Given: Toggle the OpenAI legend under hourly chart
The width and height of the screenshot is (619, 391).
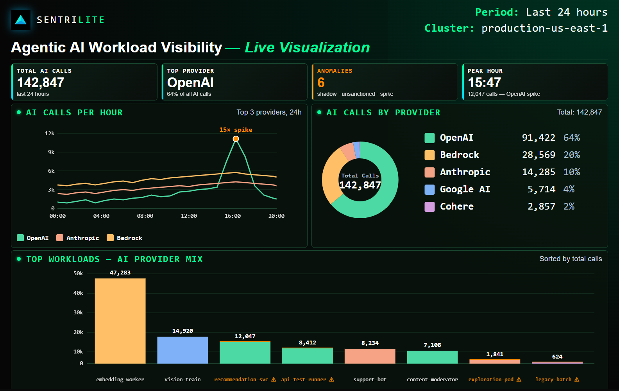Looking at the screenshot, I should coord(33,238).
